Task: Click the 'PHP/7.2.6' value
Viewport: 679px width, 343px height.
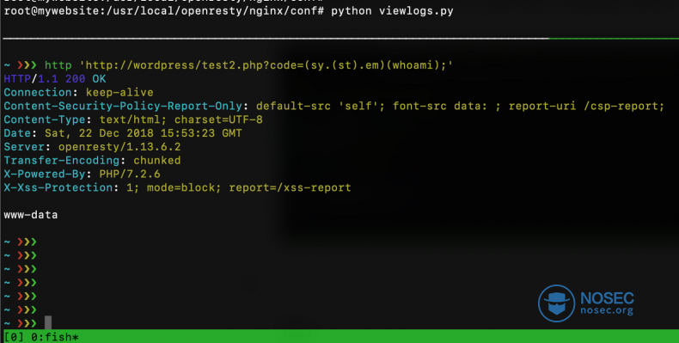Action: tap(130, 175)
